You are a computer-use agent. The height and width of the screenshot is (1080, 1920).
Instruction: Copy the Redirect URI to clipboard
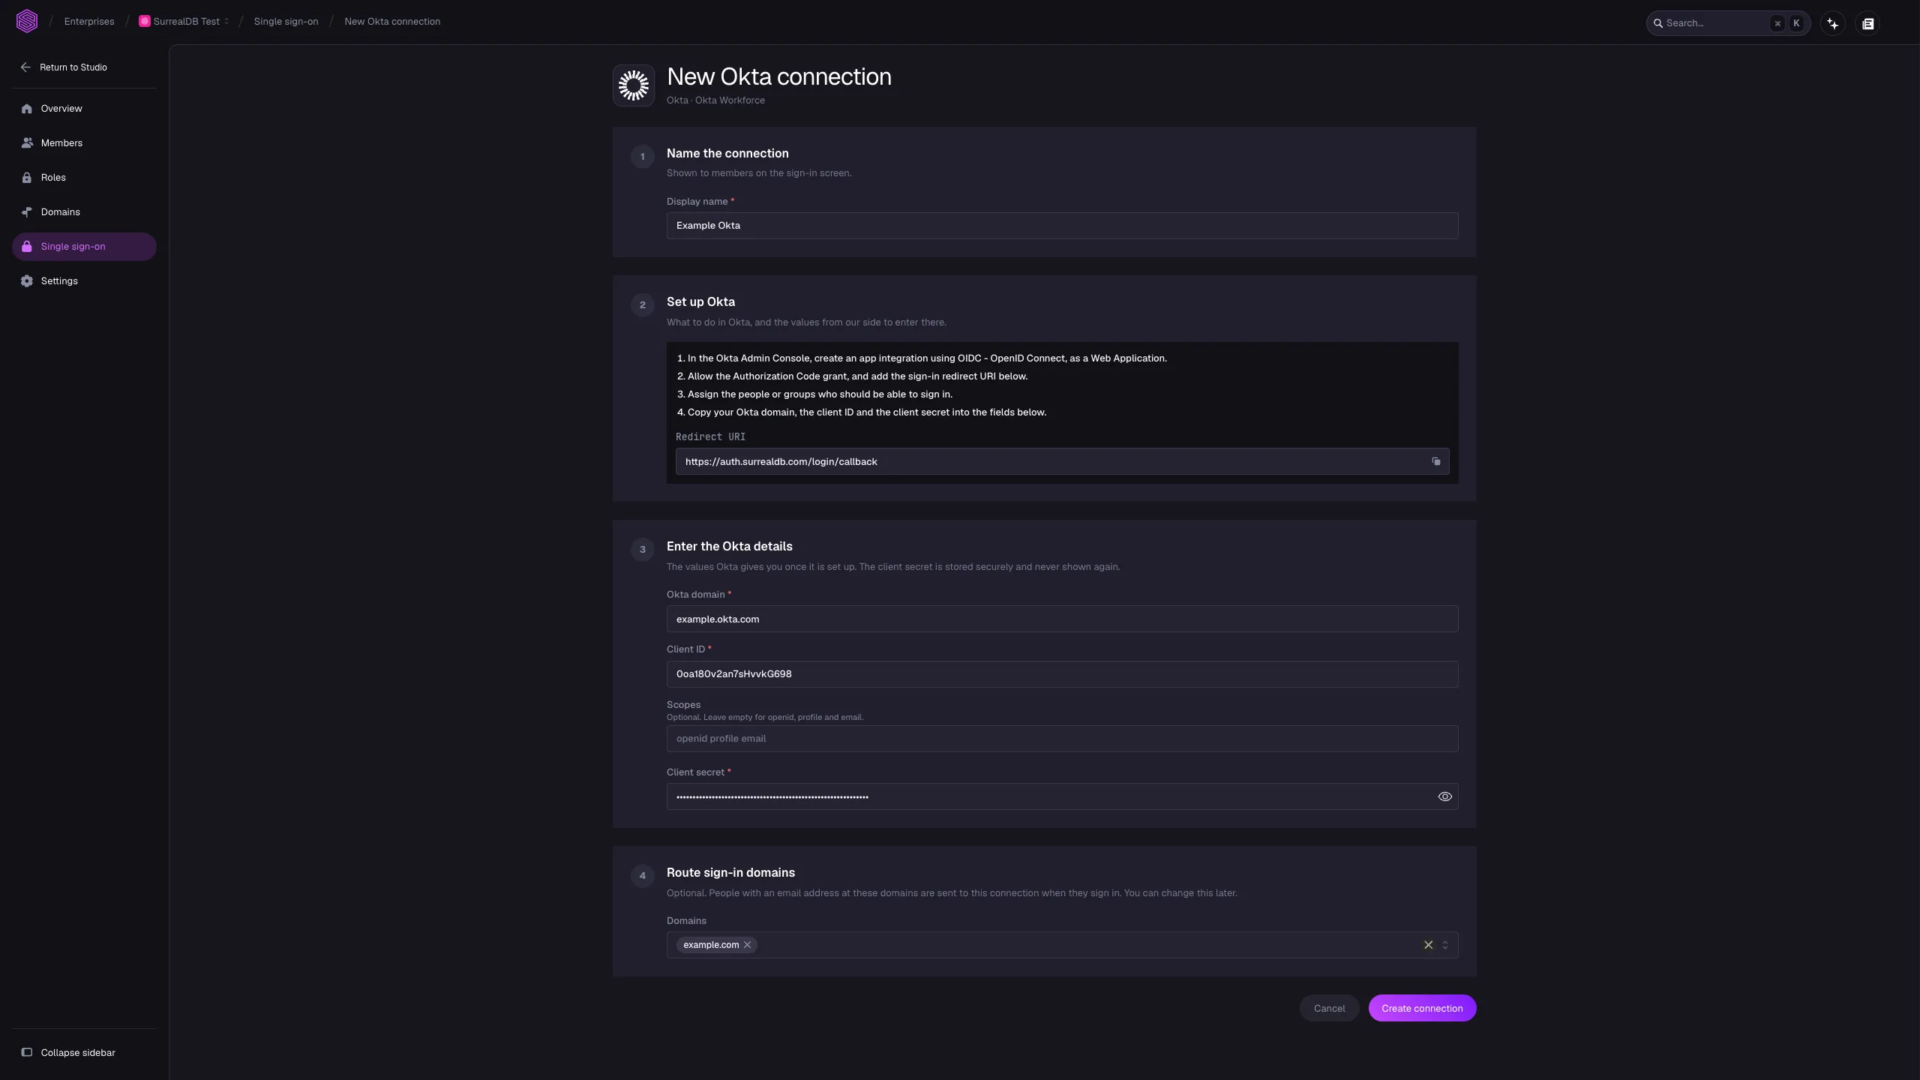[x=1435, y=461]
